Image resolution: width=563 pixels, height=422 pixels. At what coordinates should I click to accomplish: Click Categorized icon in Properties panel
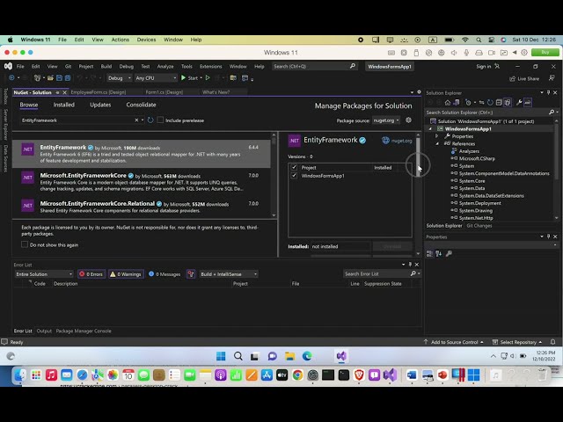pos(429,254)
